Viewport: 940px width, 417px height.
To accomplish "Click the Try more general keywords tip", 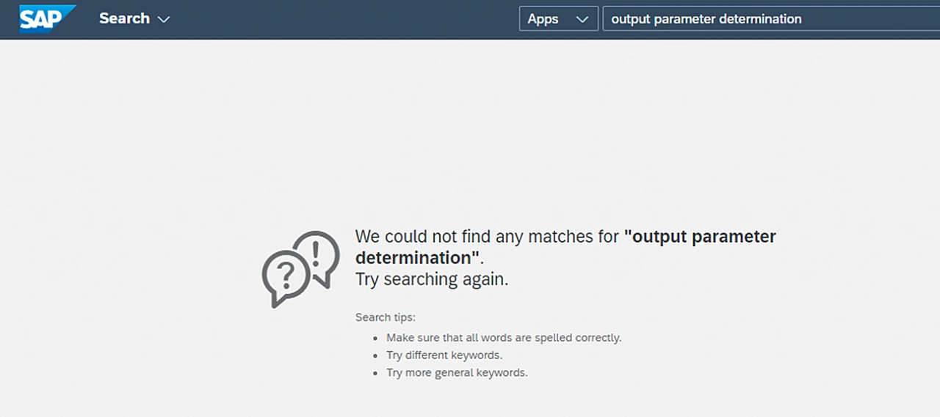I will 457,372.
